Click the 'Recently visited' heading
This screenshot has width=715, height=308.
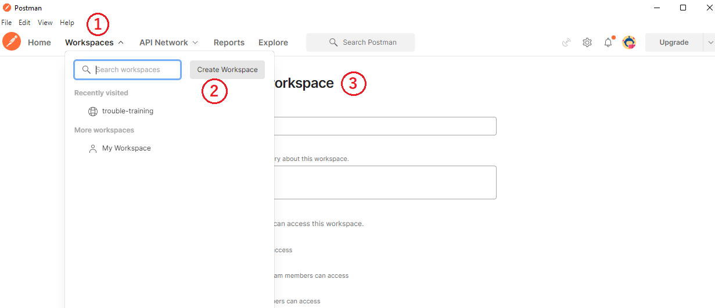point(101,93)
